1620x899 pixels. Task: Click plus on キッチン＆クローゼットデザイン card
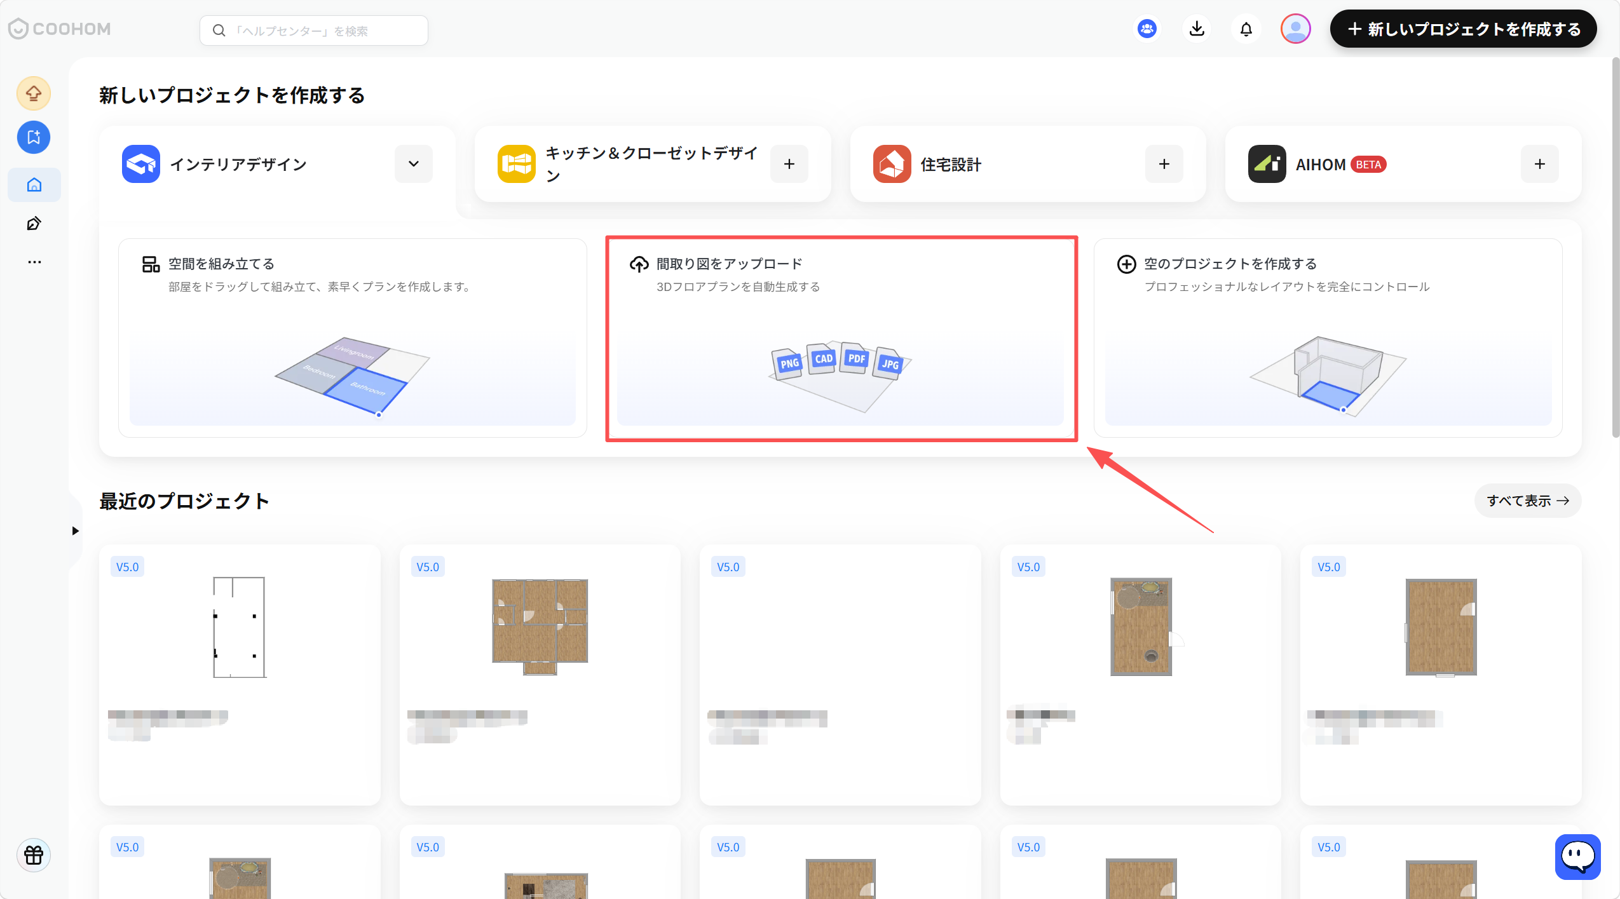click(789, 164)
